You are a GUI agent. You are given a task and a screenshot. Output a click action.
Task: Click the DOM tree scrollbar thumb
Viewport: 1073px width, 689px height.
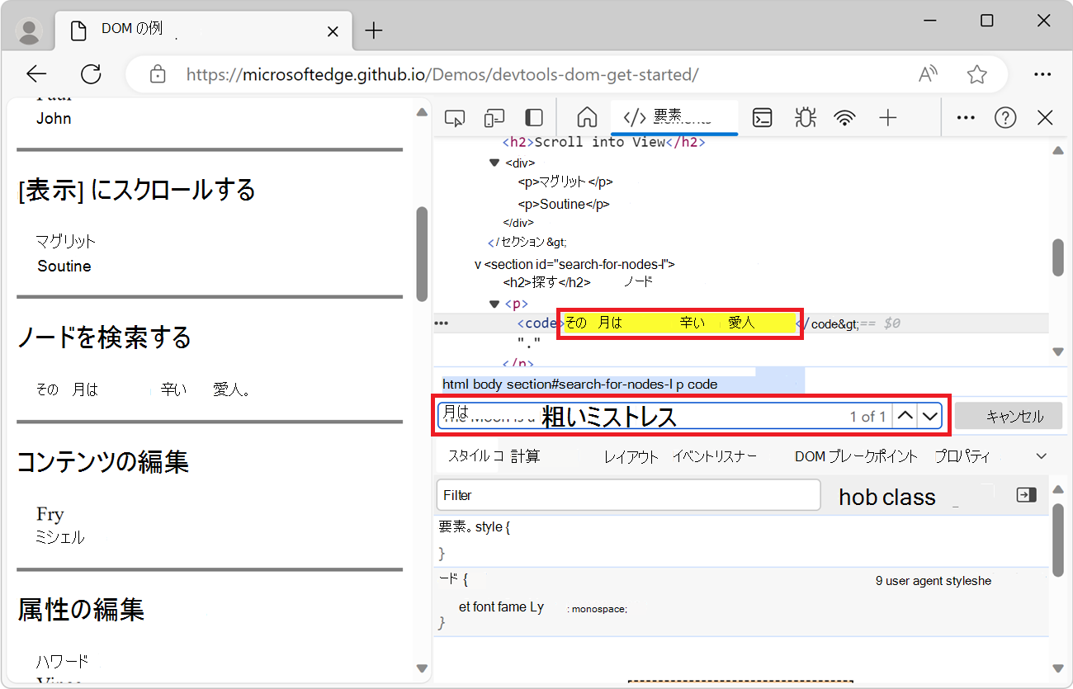(x=1058, y=257)
